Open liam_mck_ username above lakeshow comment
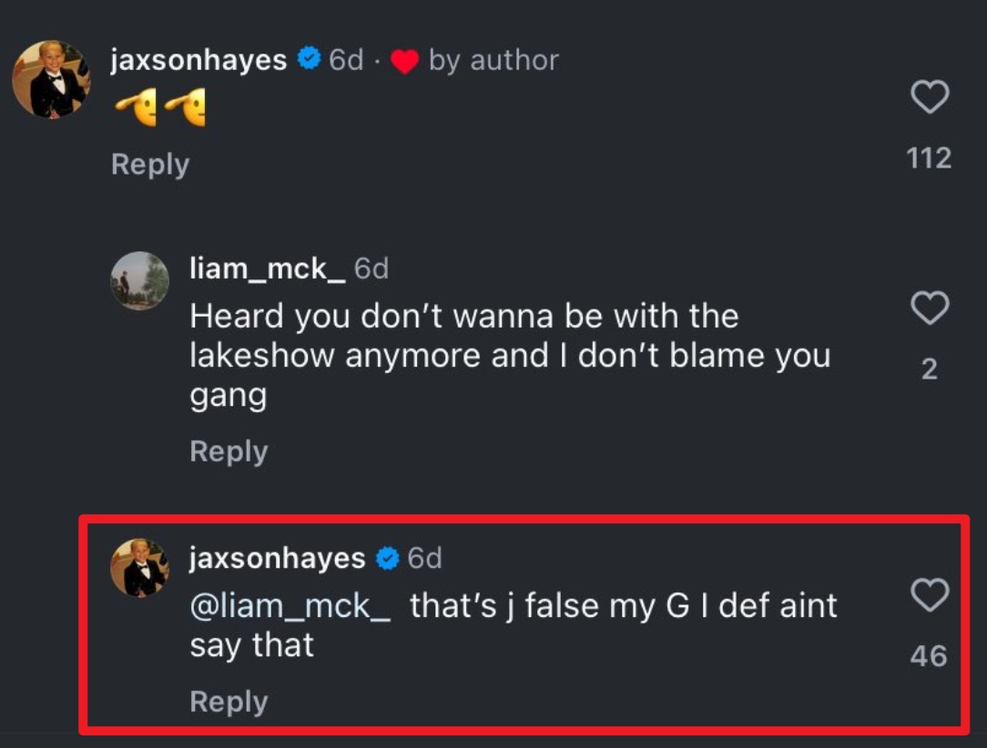 point(267,268)
